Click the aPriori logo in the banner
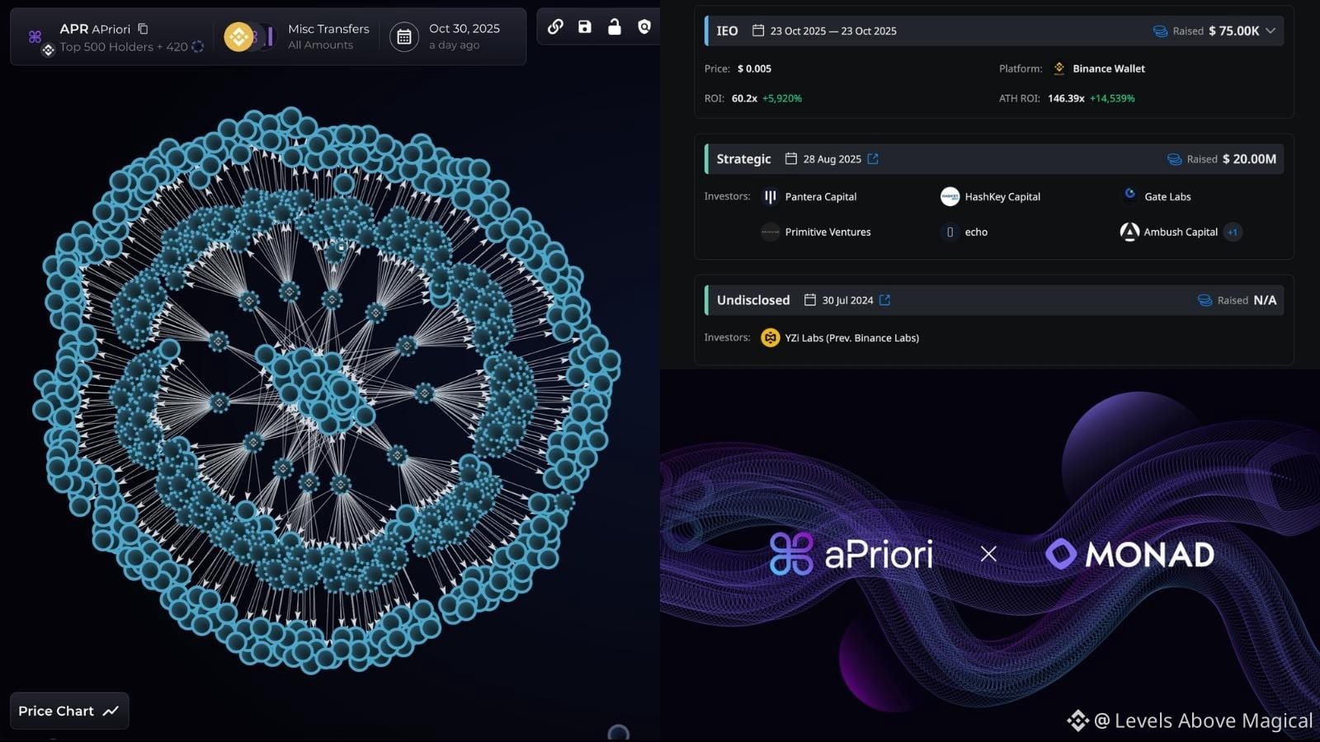The height and width of the screenshot is (742, 1320). pyautogui.click(x=851, y=553)
